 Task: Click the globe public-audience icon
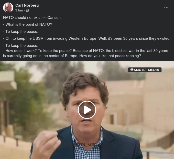27,10
